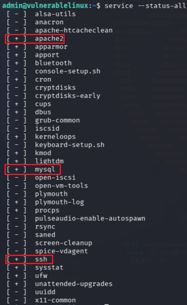Image resolution: width=187 pixels, height=305 pixels.
Task: Select the plus status beside ssh
Action: (x=16, y=259)
